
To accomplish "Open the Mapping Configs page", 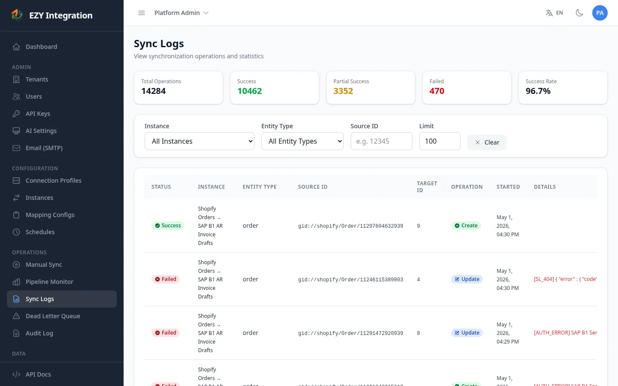I will click(x=62, y=215).
